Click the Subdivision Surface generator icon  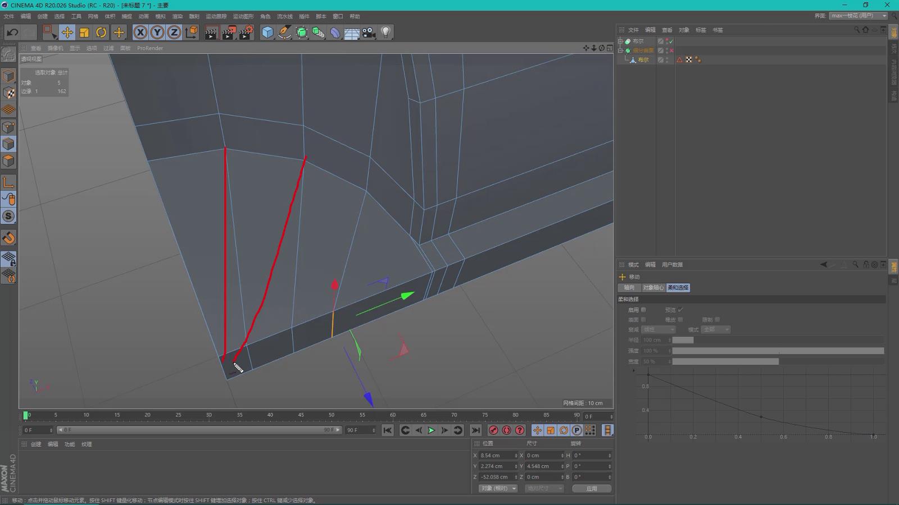(302, 33)
